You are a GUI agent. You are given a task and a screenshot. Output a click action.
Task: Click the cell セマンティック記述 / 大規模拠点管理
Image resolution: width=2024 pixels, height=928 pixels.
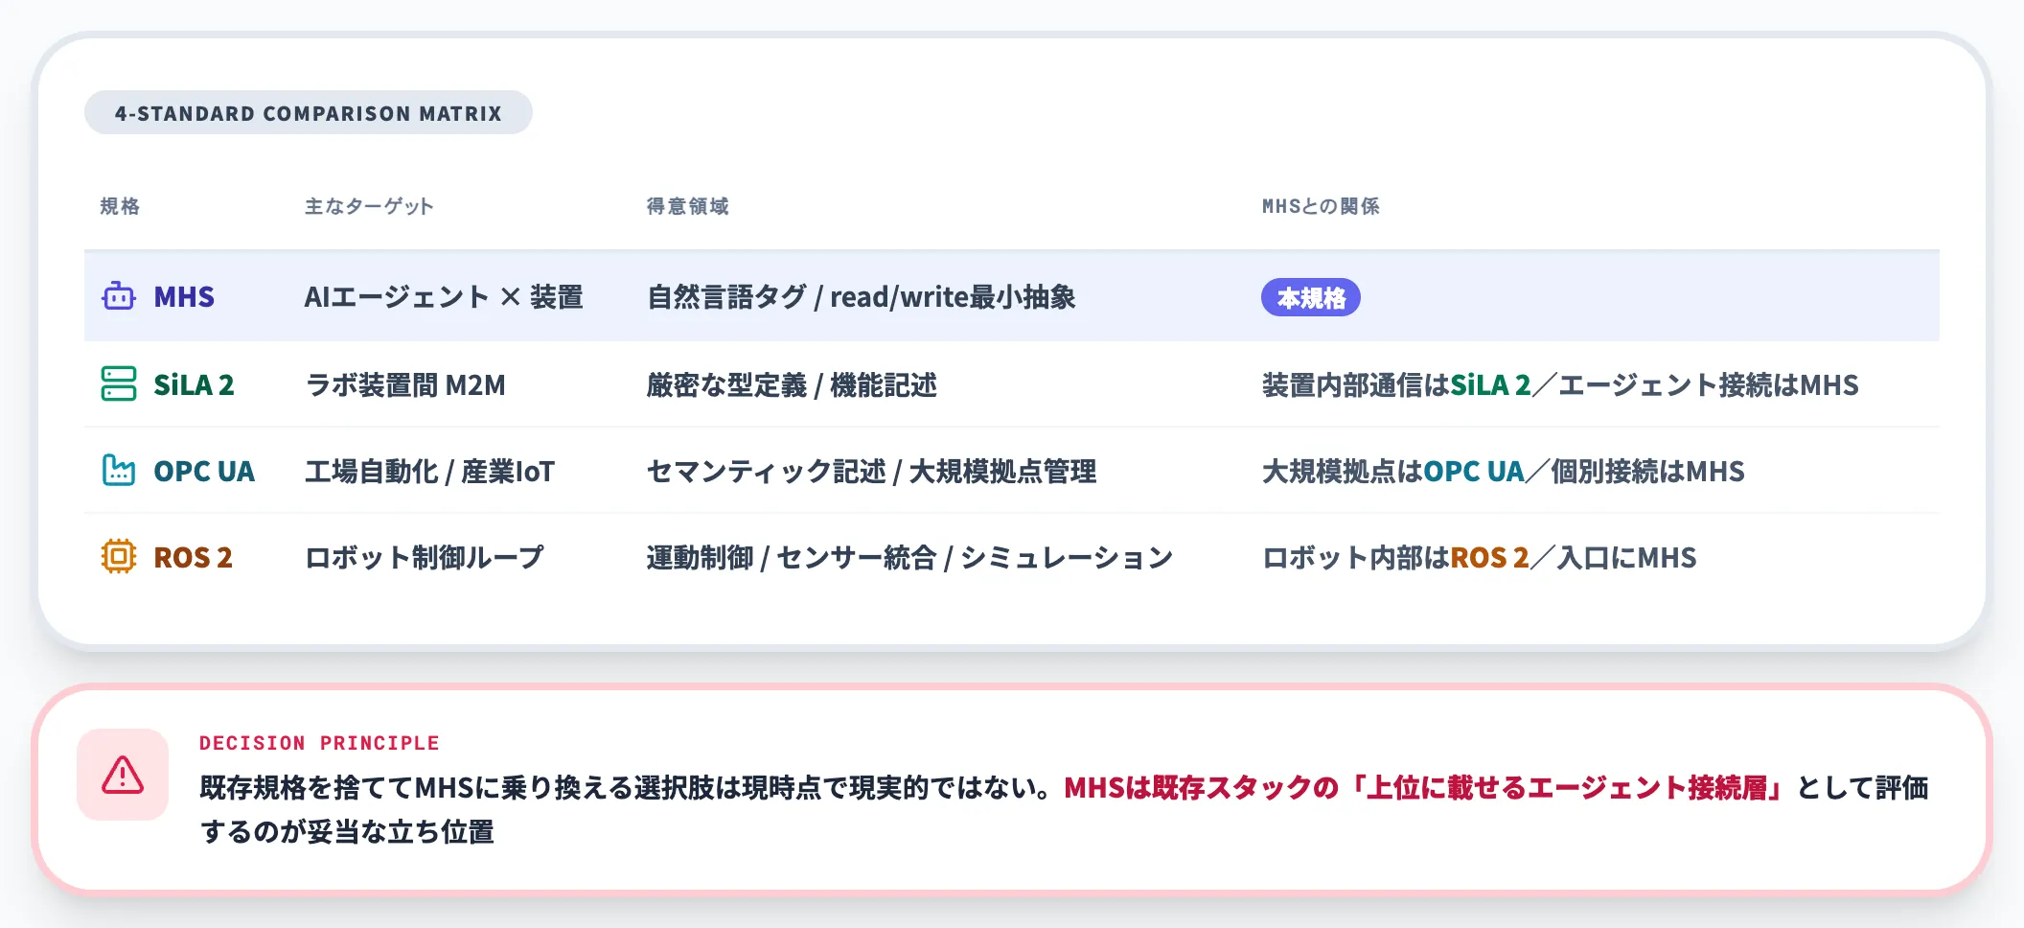(872, 471)
